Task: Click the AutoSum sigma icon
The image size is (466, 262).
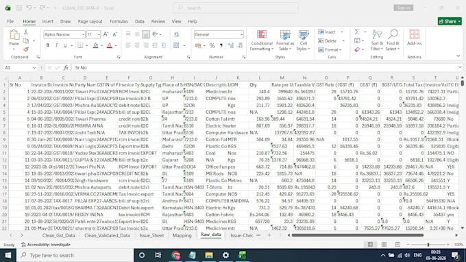Action: [x=357, y=32]
